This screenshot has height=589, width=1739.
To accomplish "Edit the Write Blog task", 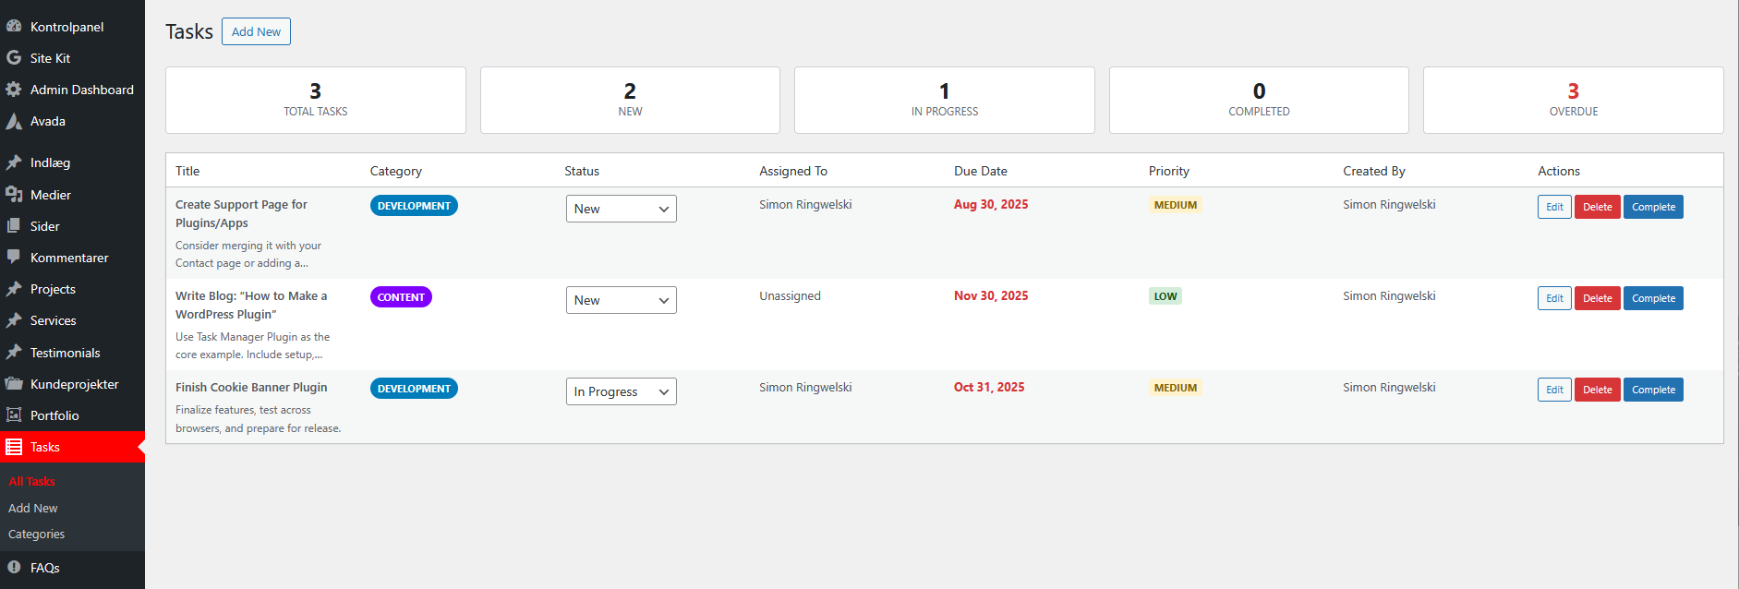I will [1554, 298].
